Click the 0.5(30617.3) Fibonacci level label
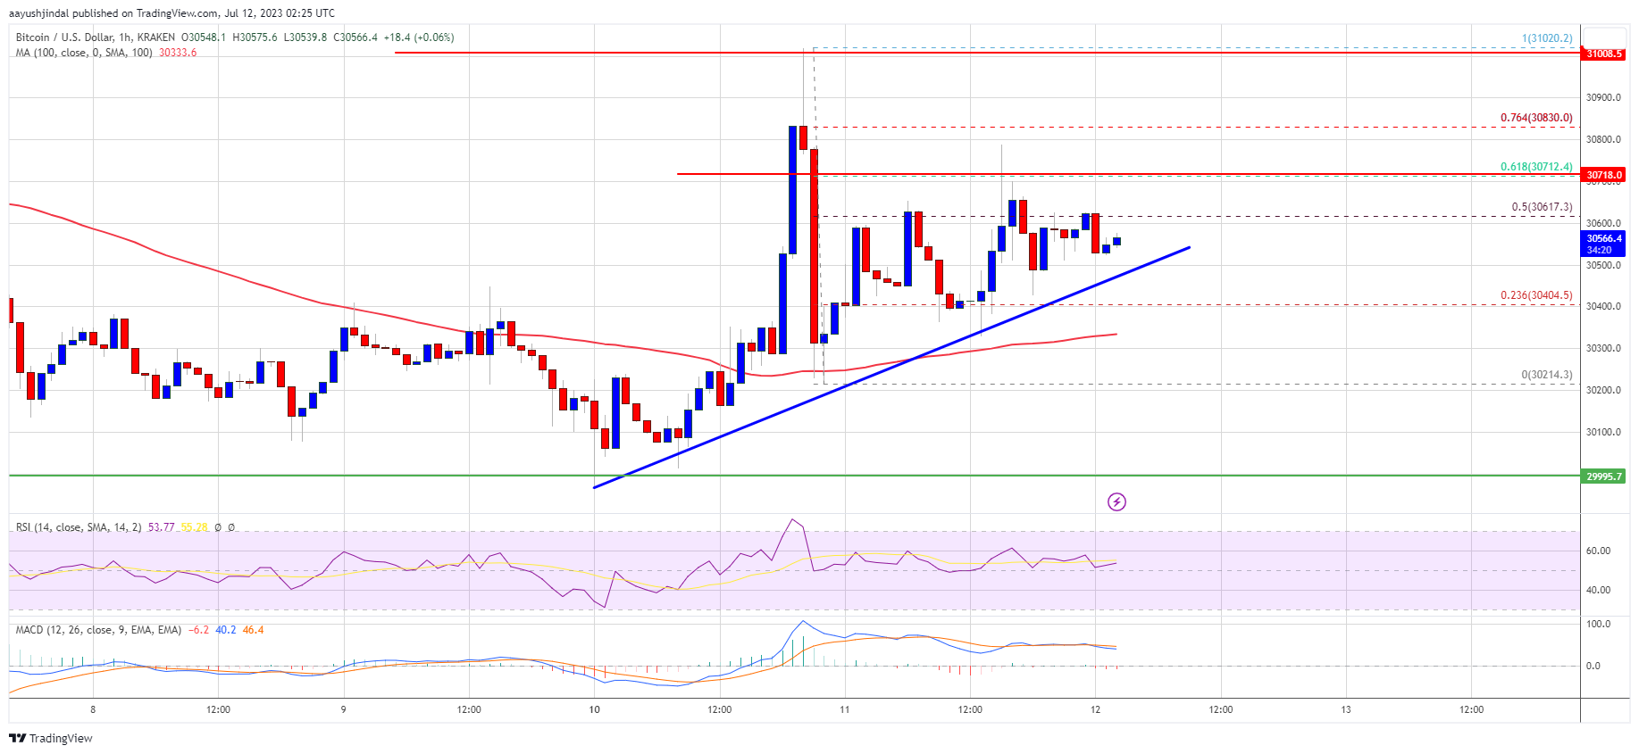 pos(1542,207)
